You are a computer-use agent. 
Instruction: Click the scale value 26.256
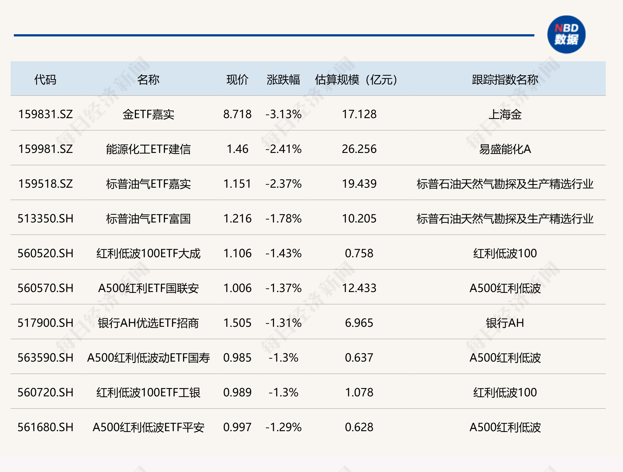tap(359, 149)
